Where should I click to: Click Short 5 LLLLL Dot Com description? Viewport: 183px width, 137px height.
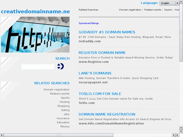tap(116, 99)
